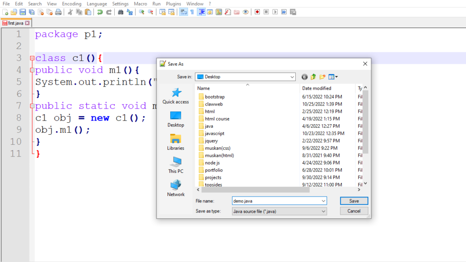Click the green Undo arrow
The width and height of the screenshot is (466, 262).
(x=100, y=12)
